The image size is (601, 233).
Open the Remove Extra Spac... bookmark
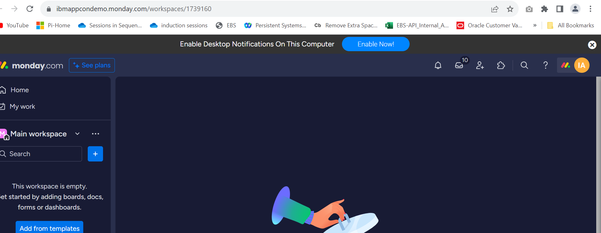(x=346, y=25)
